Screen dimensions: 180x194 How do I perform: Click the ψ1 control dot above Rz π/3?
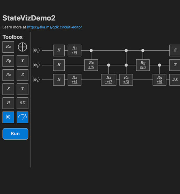(126, 65)
